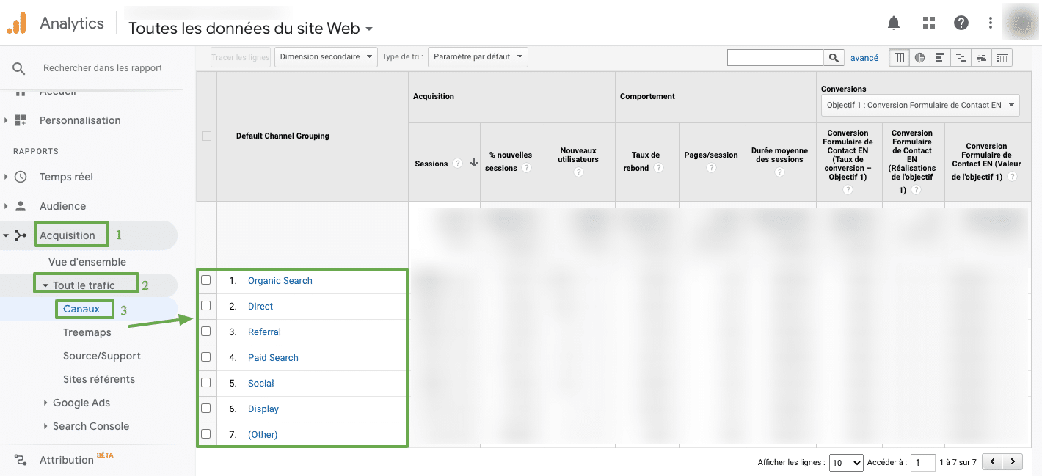Switch to pivot table view icon
The height and width of the screenshot is (476, 1042).
tap(1002, 57)
